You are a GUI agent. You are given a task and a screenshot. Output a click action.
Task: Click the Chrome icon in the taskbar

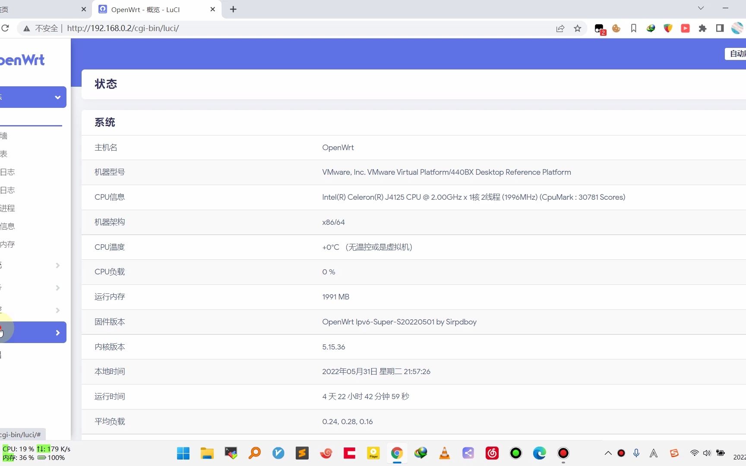[397, 453]
